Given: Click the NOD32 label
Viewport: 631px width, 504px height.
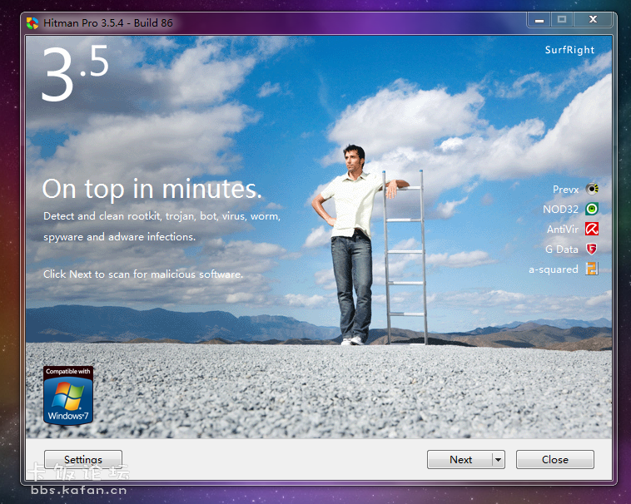Looking at the screenshot, I should (560, 210).
